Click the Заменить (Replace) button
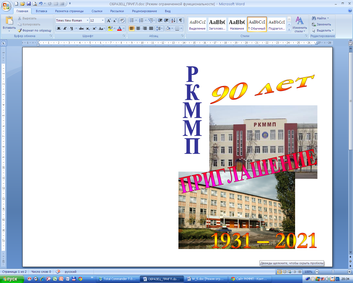Screen dimensions: 353x283 pos(321,24)
